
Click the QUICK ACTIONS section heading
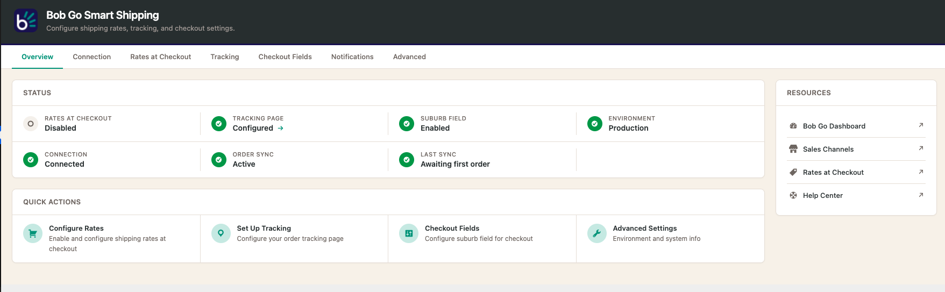52,202
